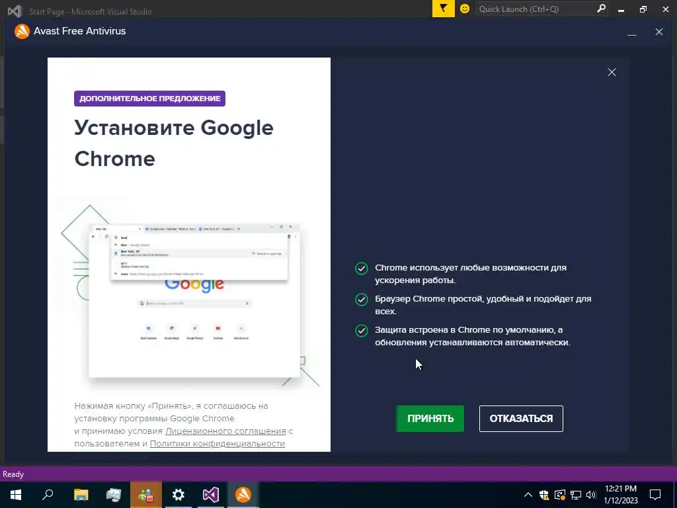Open the Лицензионного соглашения link

(x=225, y=431)
